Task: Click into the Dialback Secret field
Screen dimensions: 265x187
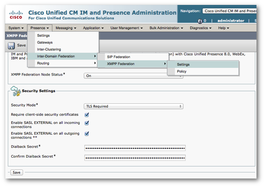Action: pos(135,148)
